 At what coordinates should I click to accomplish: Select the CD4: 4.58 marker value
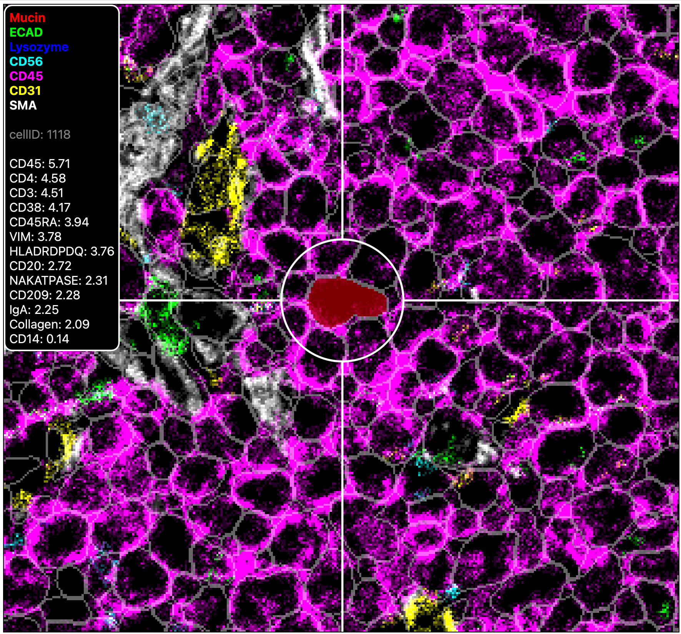(x=38, y=178)
